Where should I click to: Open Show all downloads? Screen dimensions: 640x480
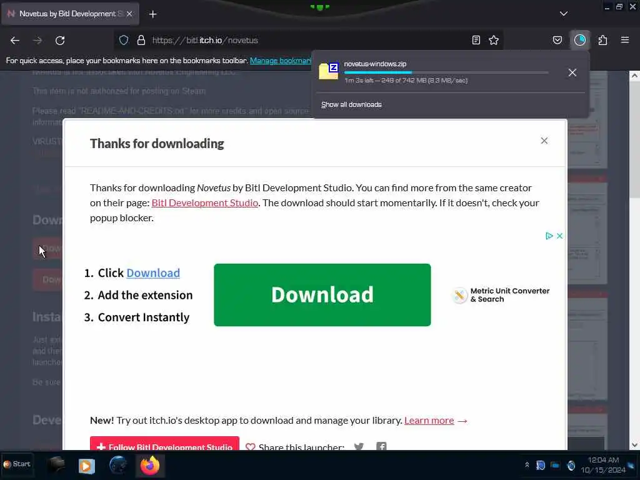351,105
